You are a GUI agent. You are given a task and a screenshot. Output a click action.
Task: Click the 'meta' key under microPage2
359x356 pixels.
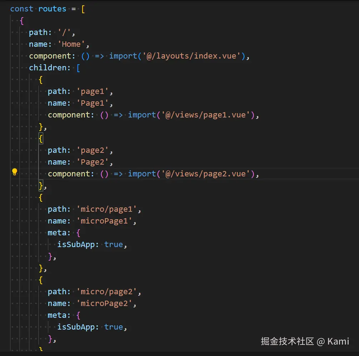tap(56, 315)
